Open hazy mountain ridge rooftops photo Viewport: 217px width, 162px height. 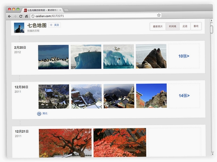tap(119, 96)
